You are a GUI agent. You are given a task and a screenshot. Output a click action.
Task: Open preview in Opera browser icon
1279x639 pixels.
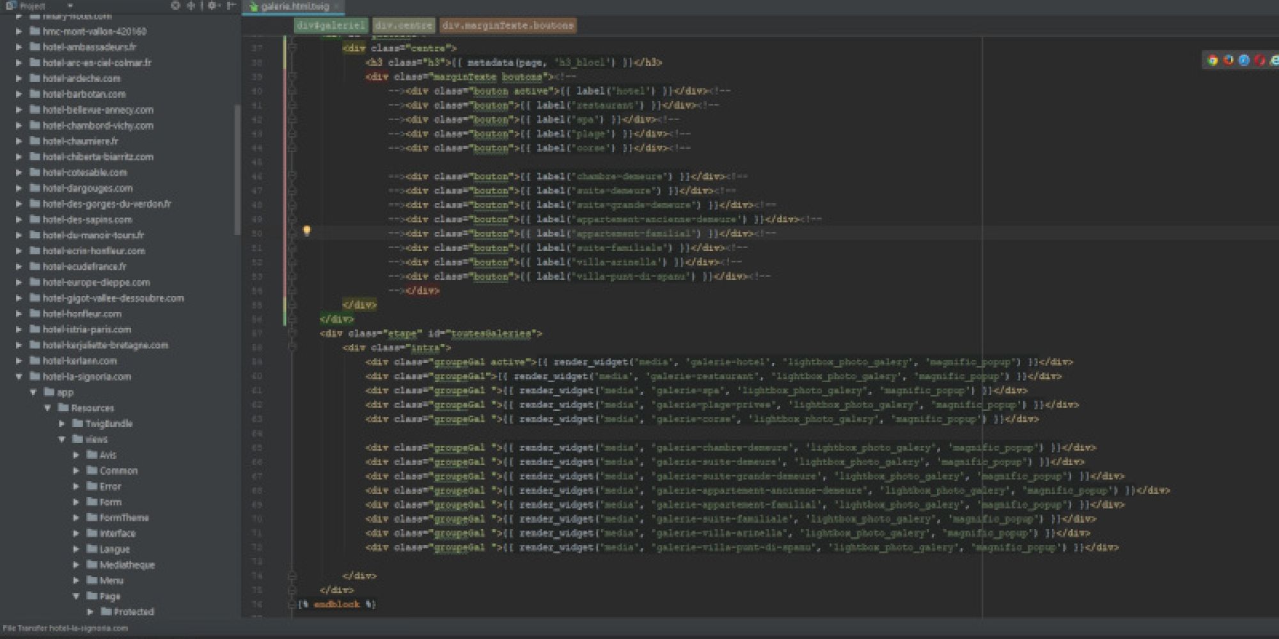tap(1259, 60)
